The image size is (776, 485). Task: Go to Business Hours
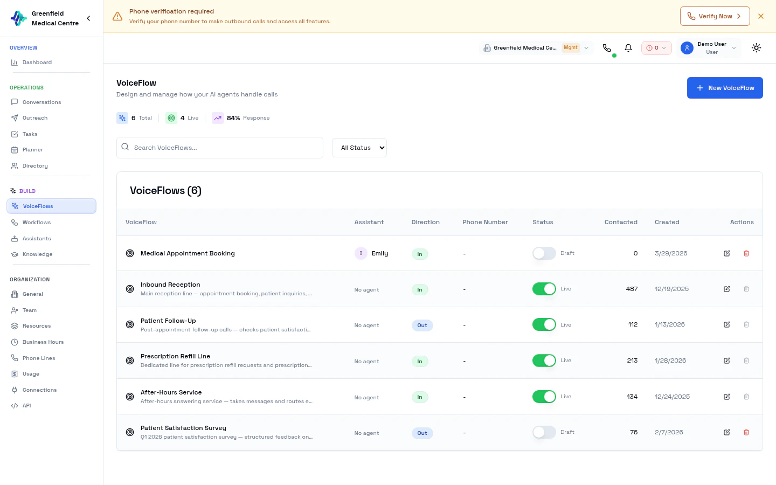tap(51, 342)
